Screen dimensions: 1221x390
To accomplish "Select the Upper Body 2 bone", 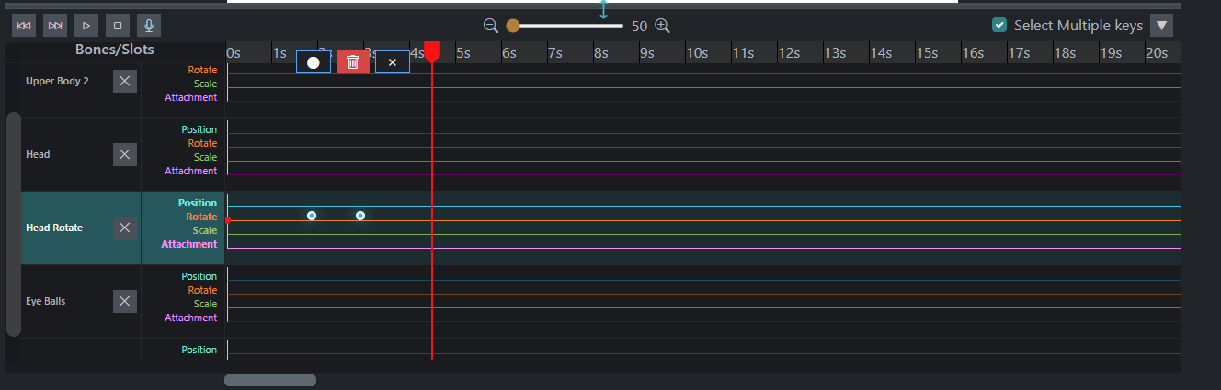I will tap(57, 81).
